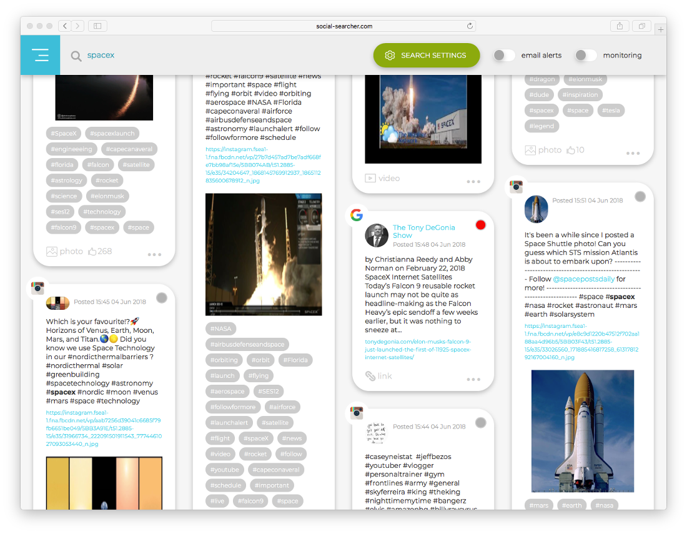Open more options dots on the Tony DeGonia post

point(473,379)
